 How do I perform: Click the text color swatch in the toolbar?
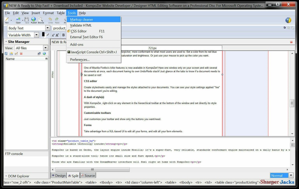pyautogui.click(x=44, y=35)
